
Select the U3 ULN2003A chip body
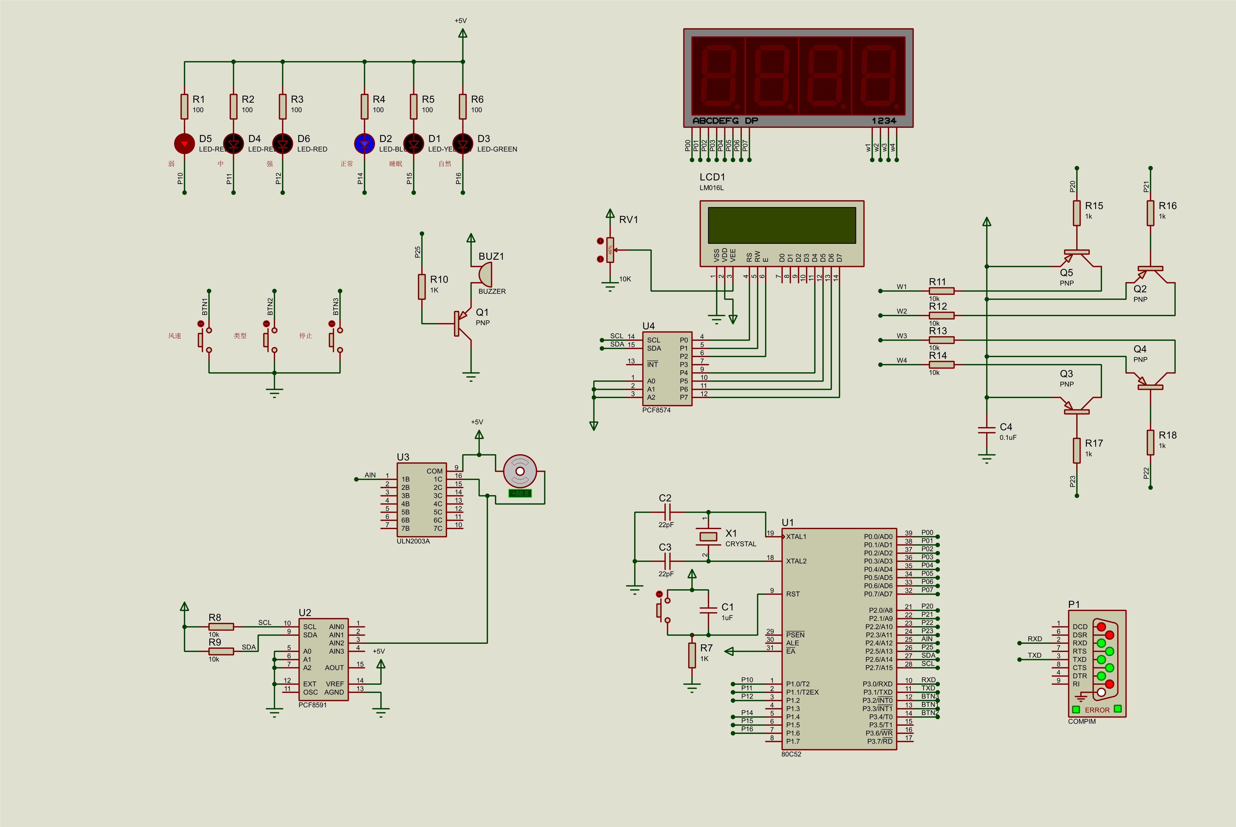pos(422,500)
